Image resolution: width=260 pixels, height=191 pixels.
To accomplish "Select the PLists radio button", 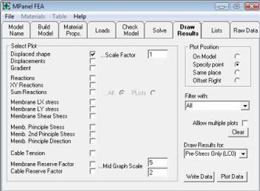I will (153, 93).
